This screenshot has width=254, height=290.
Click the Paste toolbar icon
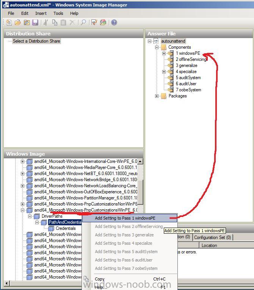tap(63, 22)
